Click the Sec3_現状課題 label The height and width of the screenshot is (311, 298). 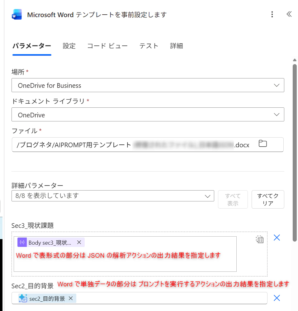click(32, 225)
